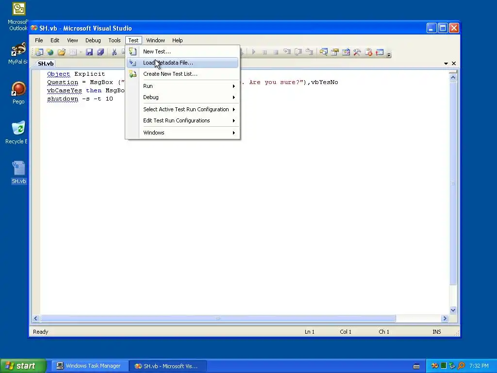Close the SH.vb document with X
This screenshot has width=497, height=373.
pos(454,64)
